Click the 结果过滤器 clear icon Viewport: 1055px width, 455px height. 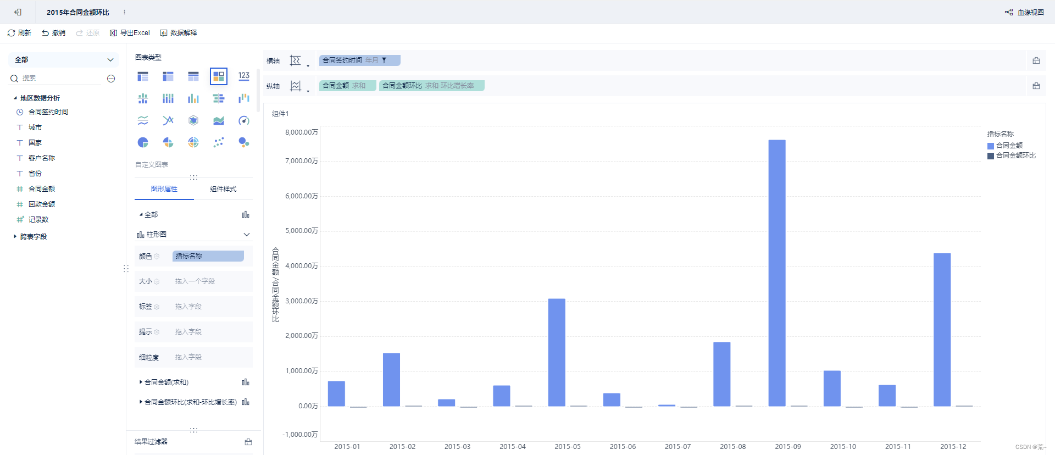(248, 442)
